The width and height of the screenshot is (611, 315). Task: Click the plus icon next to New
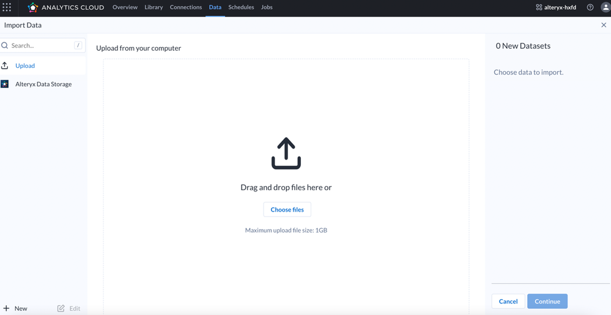tap(6, 308)
